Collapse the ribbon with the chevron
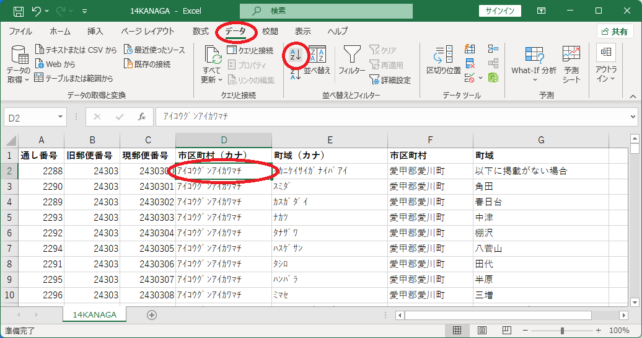 [x=633, y=96]
